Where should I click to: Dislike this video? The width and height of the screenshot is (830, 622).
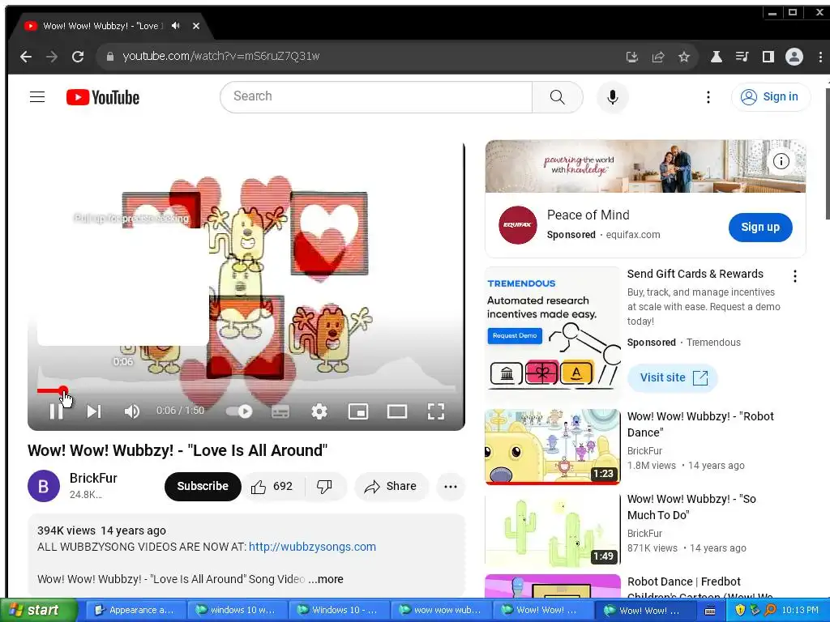tap(324, 487)
